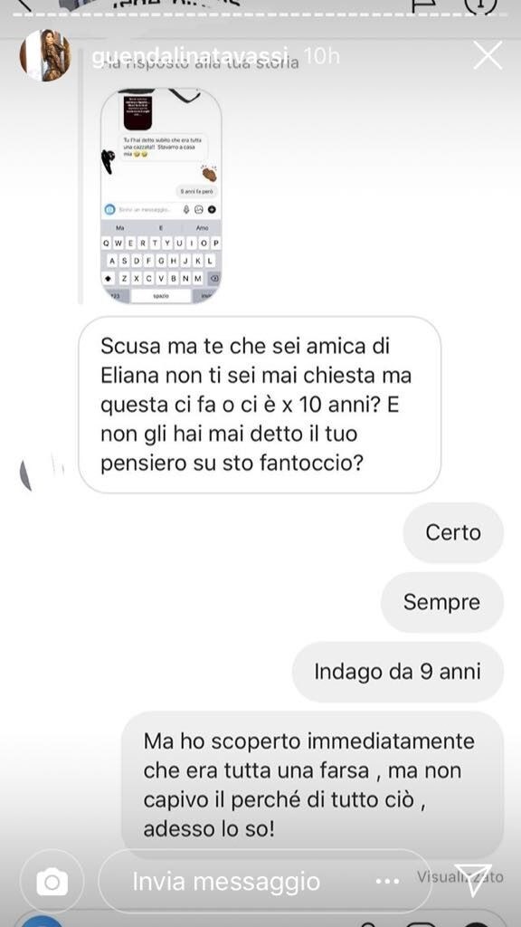Tap the sender avatar beside received message
Viewport: 521px width, 927px height.
[40, 472]
